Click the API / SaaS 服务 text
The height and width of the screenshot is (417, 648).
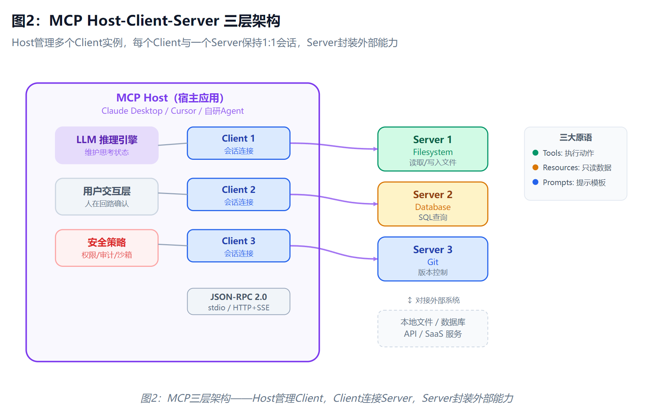coord(433,334)
